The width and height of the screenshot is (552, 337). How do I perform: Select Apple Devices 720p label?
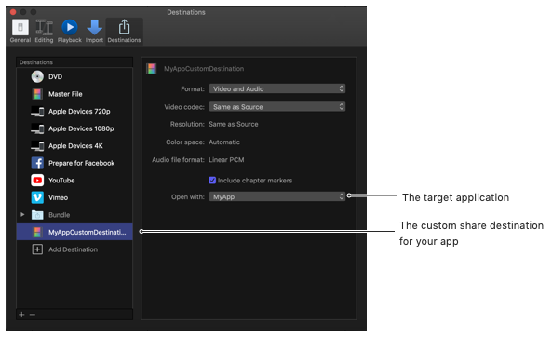[79, 112]
